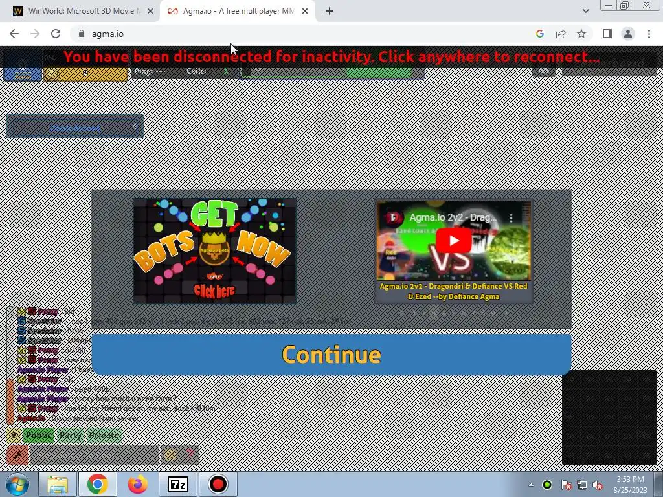Image resolution: width=663 pixels, height=497 pixels.
Task: Click chat message 'prexy how much u need farm ?'
Action: click(x=125, y=399)
